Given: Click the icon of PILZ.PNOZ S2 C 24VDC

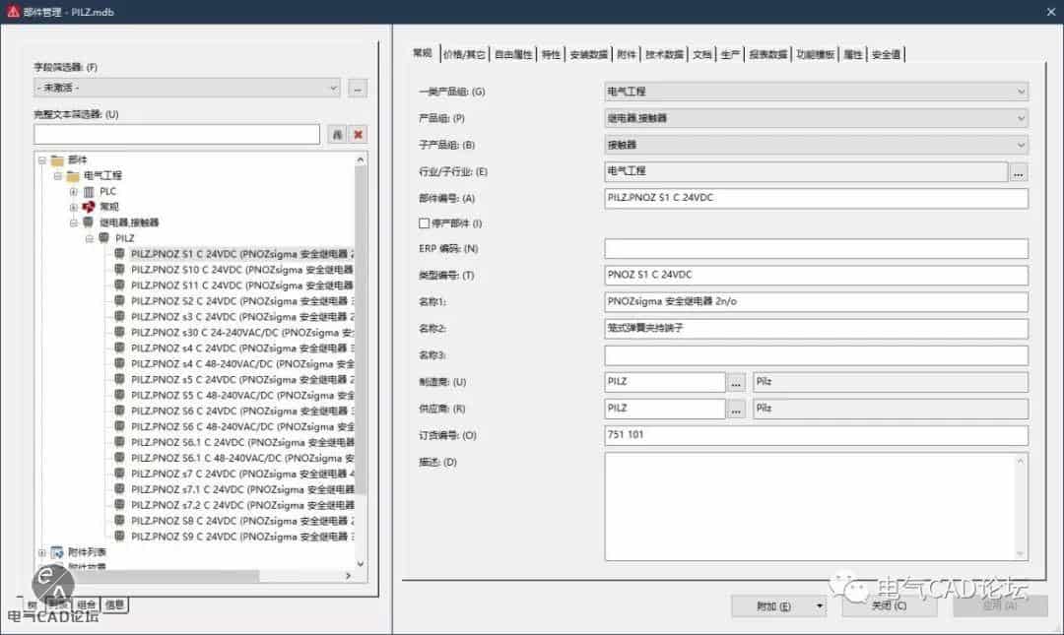Looking at the screenshot, I should coord(119,300).
